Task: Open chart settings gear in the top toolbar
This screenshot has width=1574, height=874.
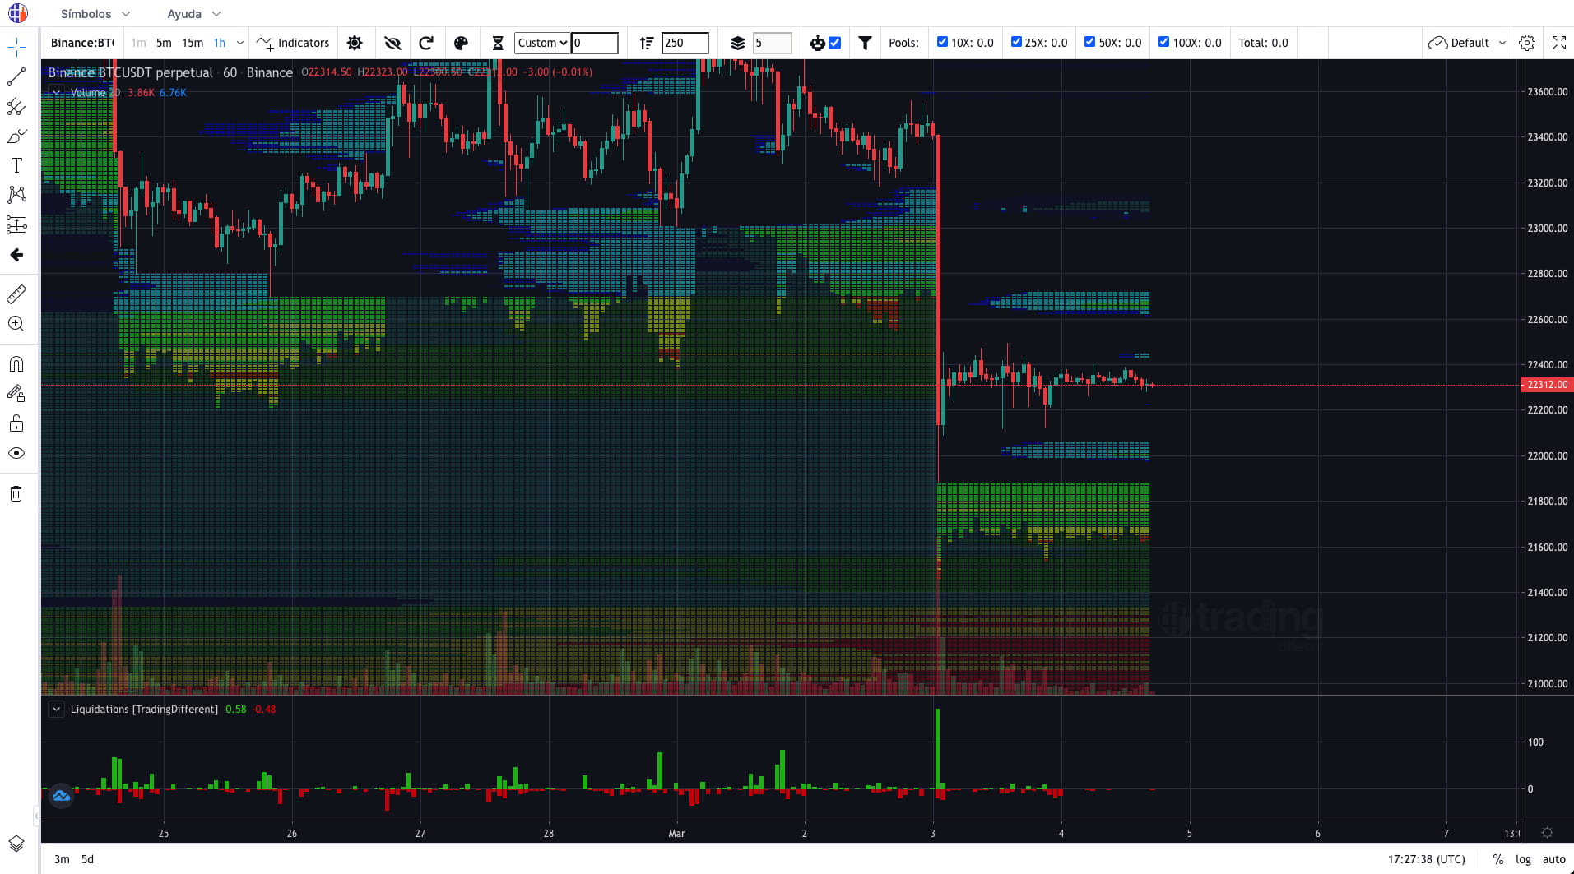Action: coord(1527,43)
